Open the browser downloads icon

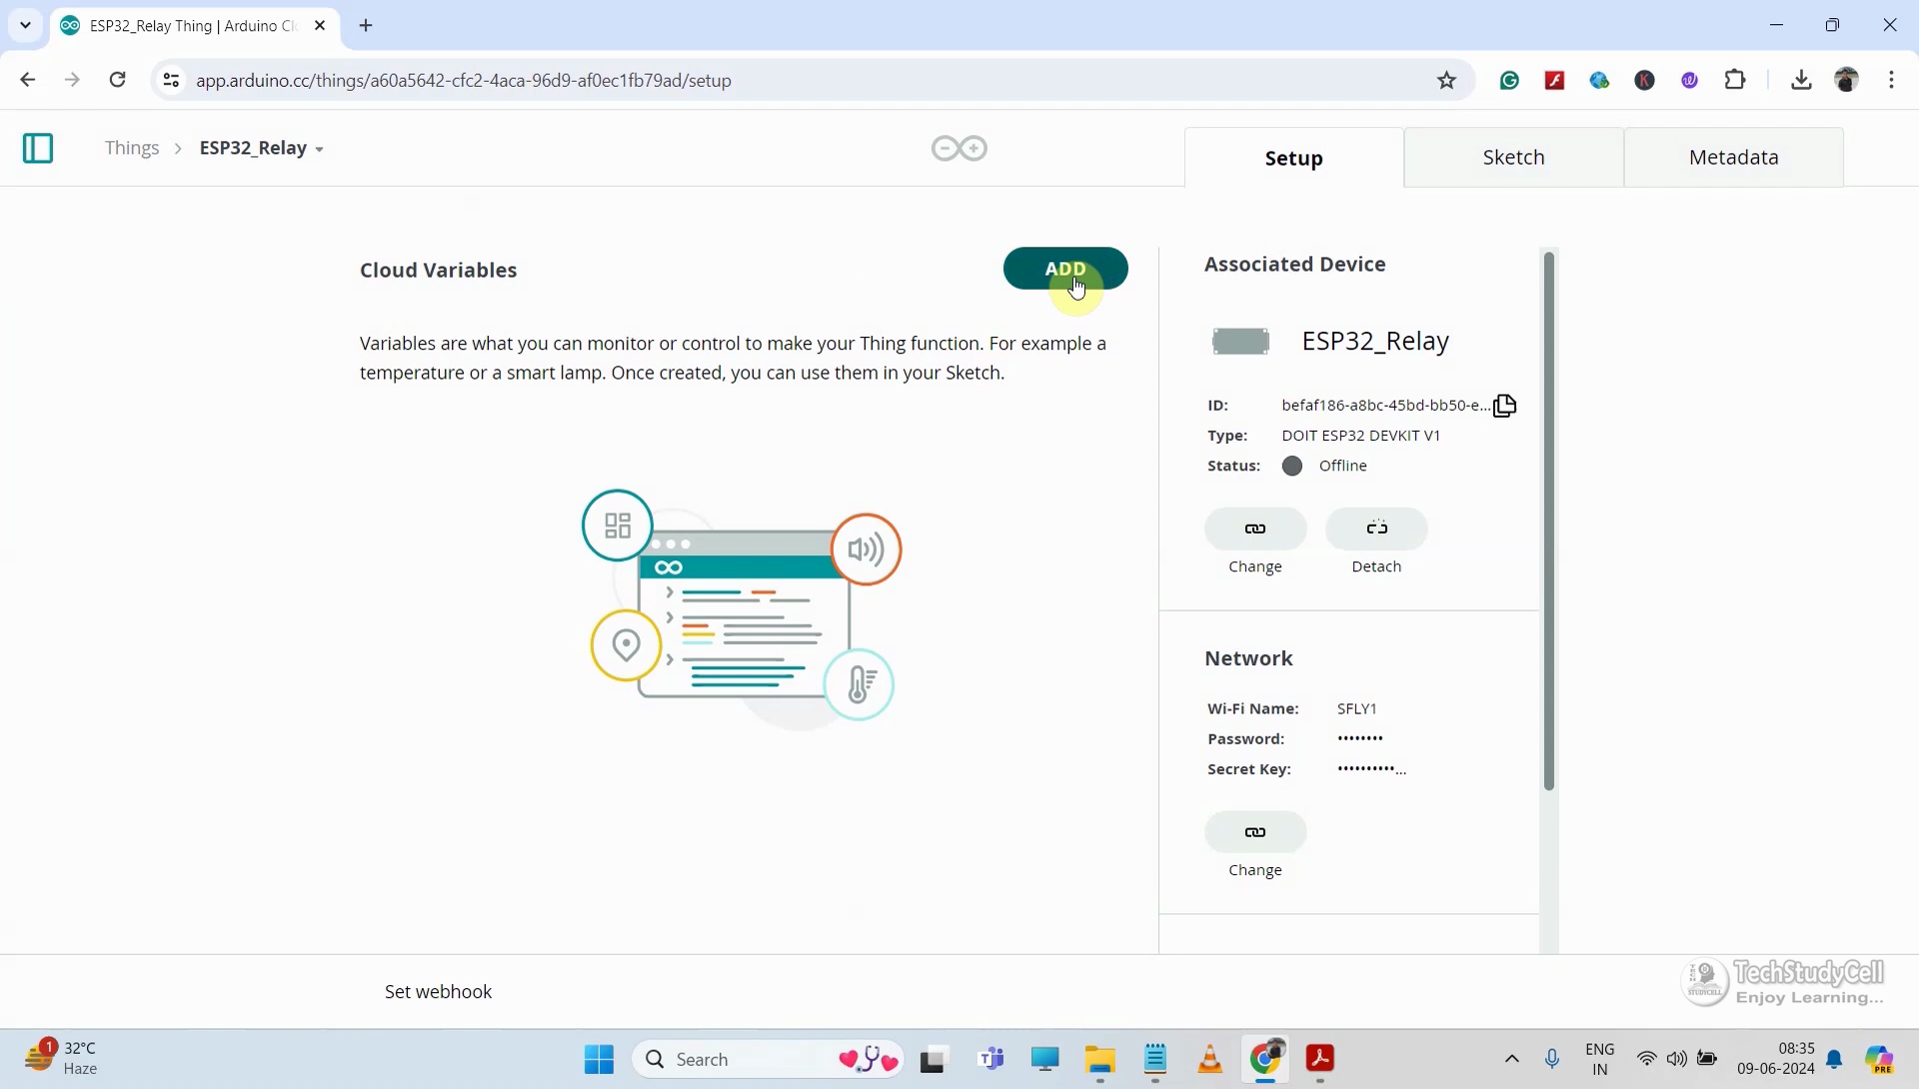tap(1801, 80)
